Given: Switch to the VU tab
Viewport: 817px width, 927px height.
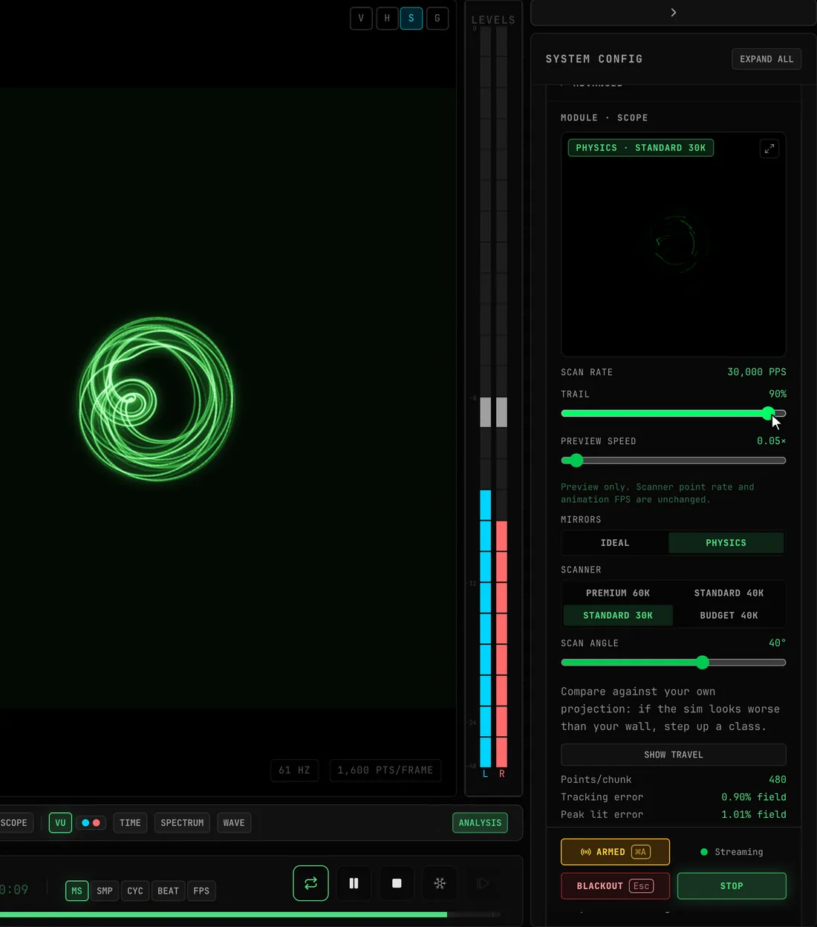Looking at the screenshot, I should coord(60,822).
